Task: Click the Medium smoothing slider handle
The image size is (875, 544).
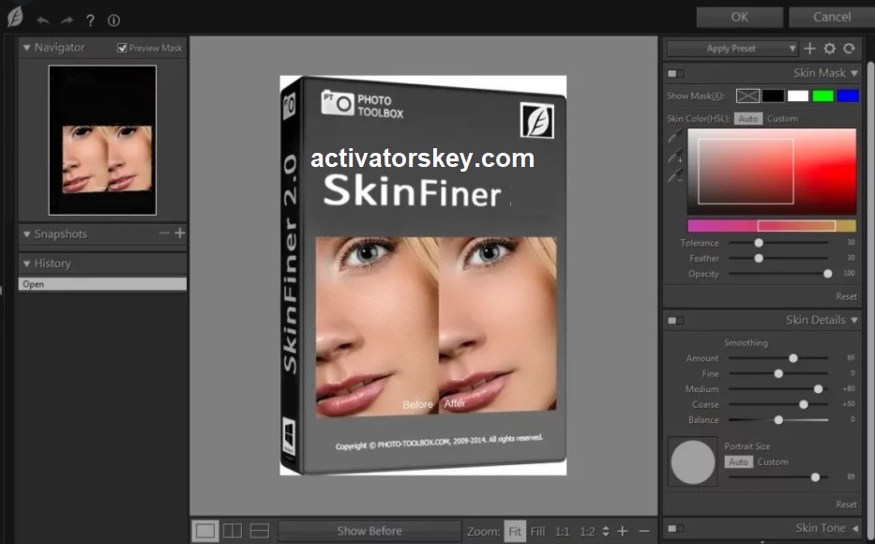Action: point(818,389)
